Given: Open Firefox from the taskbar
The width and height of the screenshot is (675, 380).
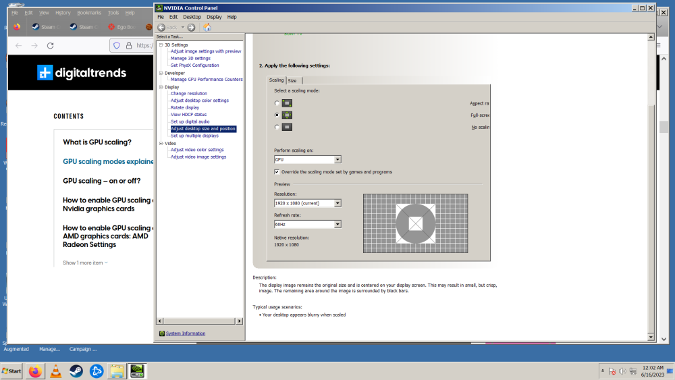Looking at the screenshot, I should (x=35, y=371).
